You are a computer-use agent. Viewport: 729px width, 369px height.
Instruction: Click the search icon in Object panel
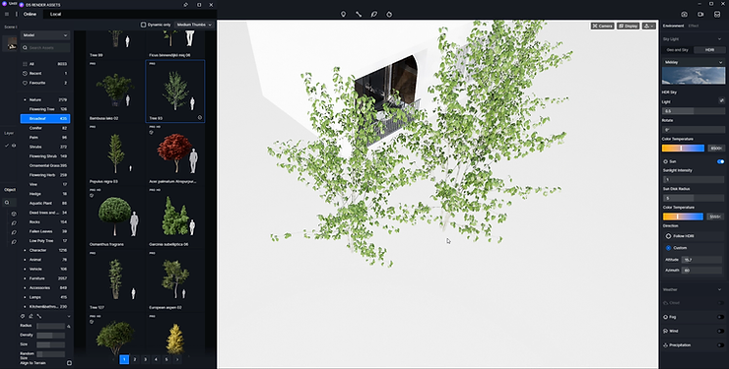point(7,203)
